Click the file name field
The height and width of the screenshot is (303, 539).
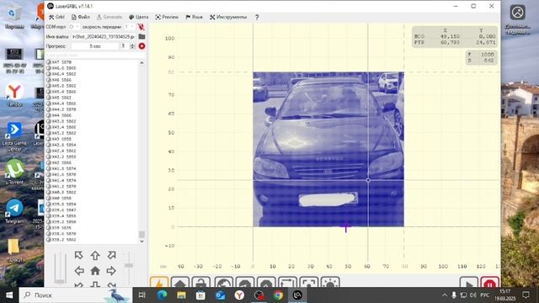pyautogui.click(x=103, y=36)
